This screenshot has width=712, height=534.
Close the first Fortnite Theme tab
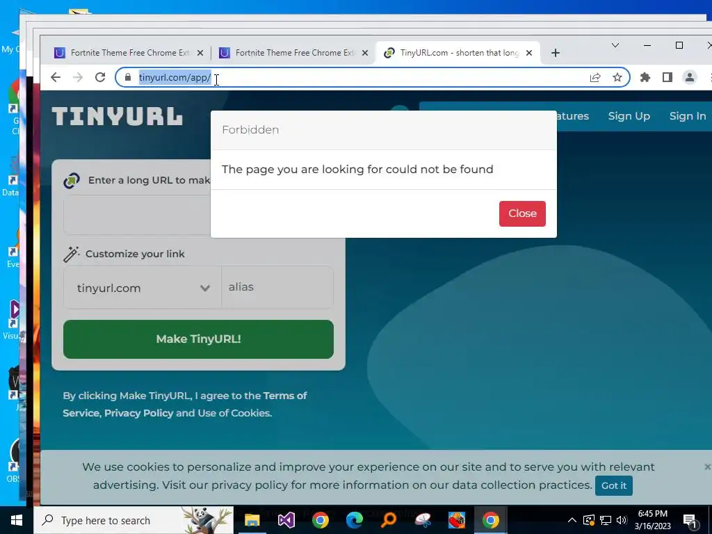click(200, 53)
